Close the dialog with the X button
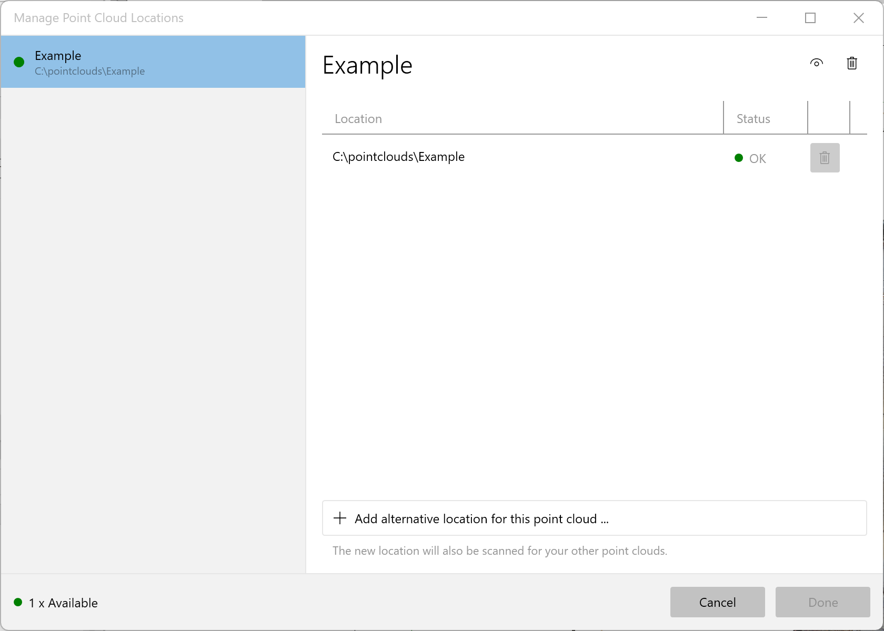Viewport: 884px width, 631px height. point(859,18)
